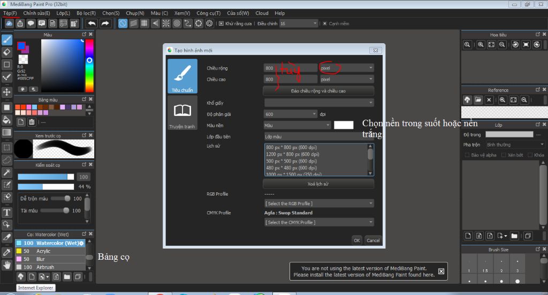Open the Select the CMYK Profile dropdown
This screenshot has height=295, width=548.
pyautogui.click(x=319, y=222)
